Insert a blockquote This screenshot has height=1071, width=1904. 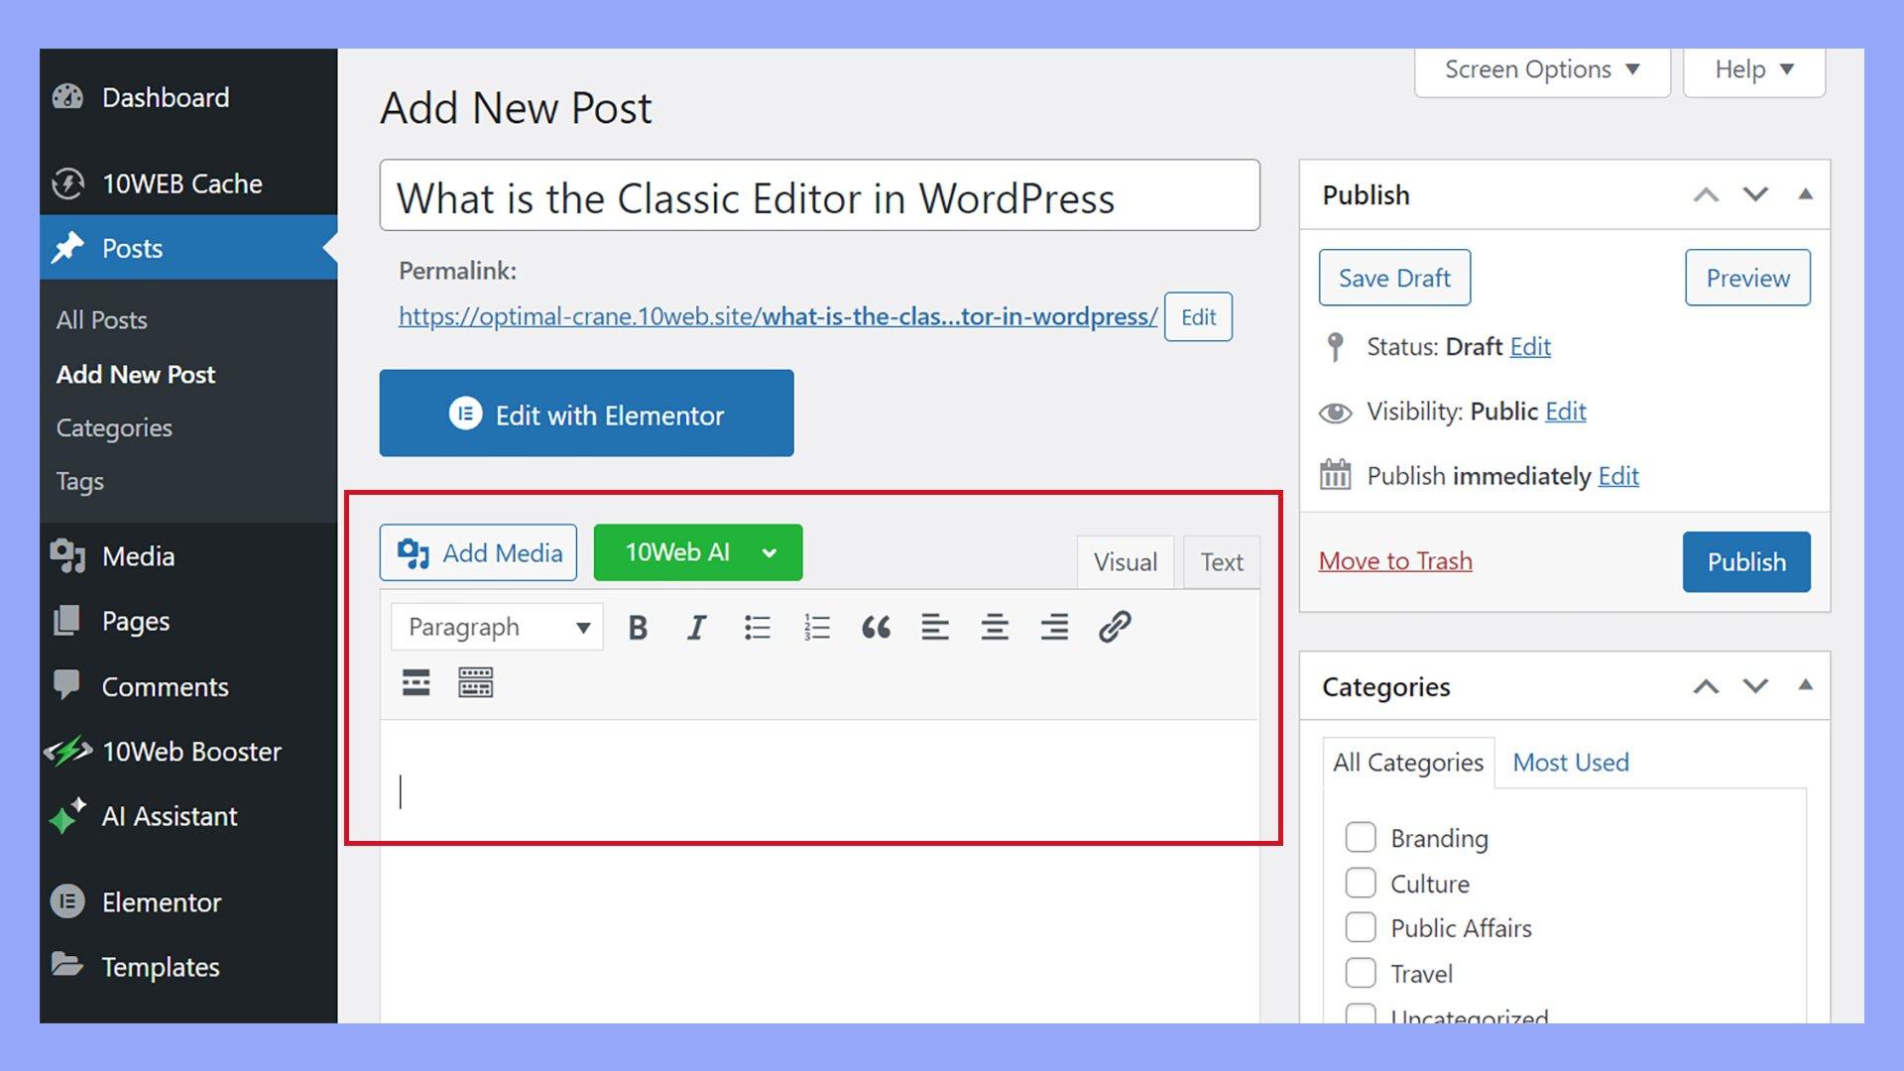click(x=876, y=627)
